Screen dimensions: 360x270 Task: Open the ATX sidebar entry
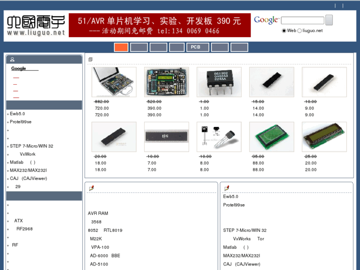pyautogui.click(x=18, y=220)
